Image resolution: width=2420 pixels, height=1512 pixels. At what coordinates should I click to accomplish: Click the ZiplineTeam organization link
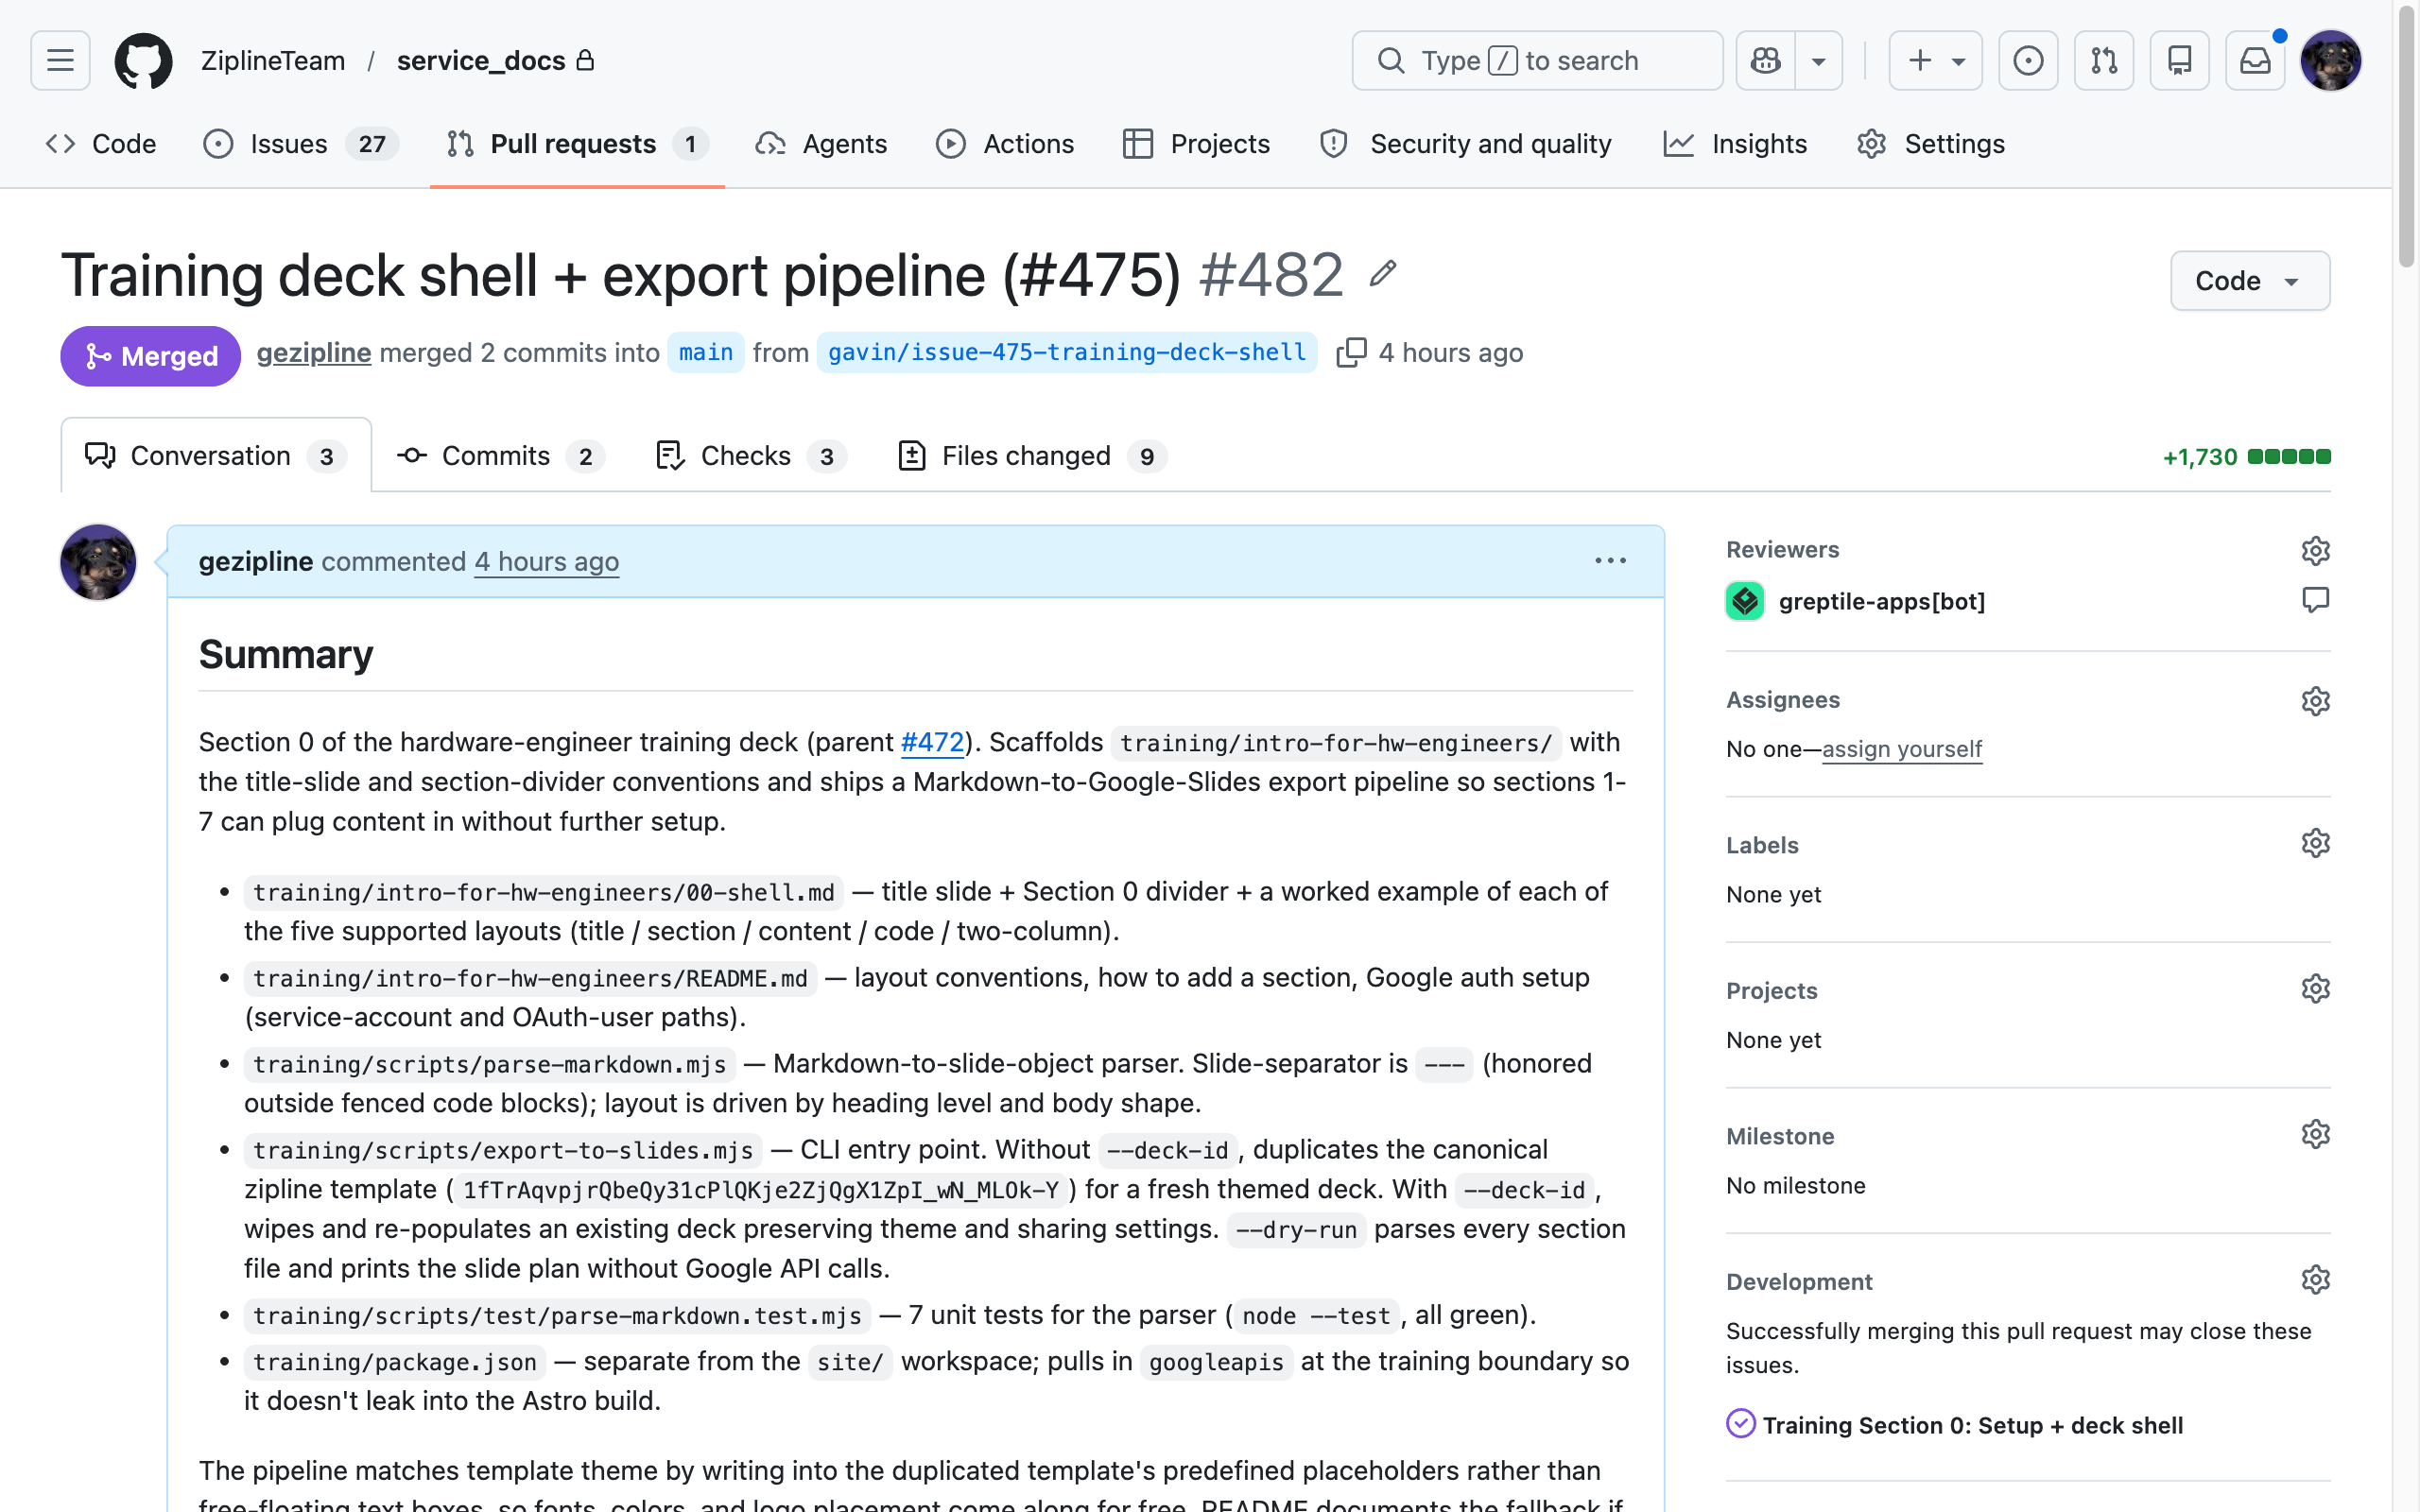273,61
